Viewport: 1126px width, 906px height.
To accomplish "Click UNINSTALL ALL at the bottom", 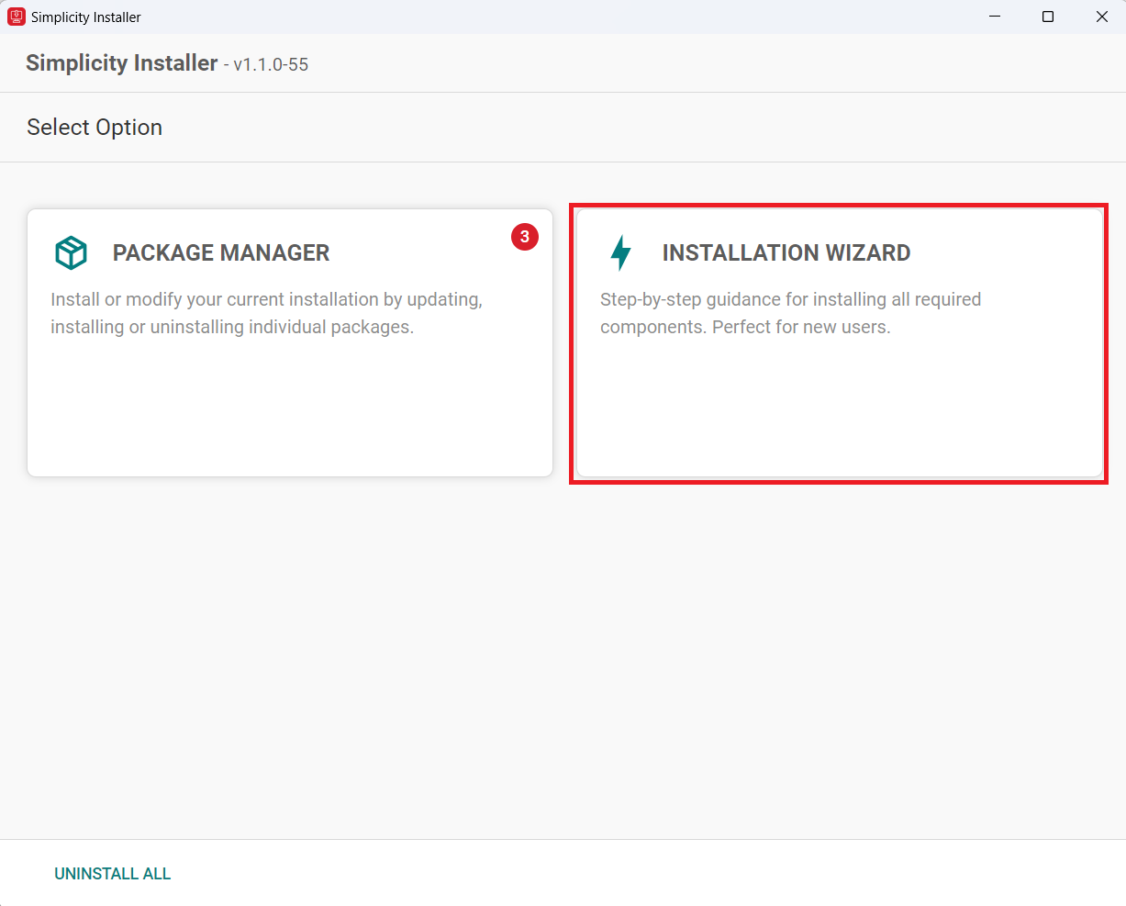I will [x=112, y=873].
